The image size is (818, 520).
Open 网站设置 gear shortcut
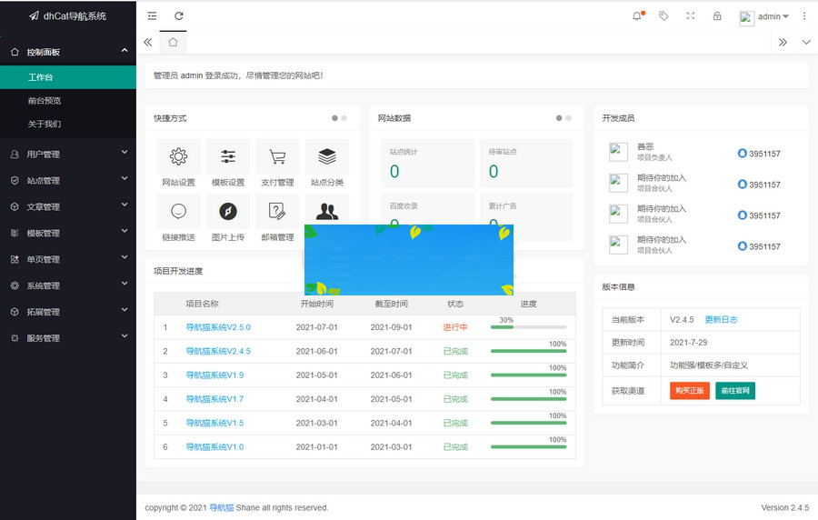(178, 157)
